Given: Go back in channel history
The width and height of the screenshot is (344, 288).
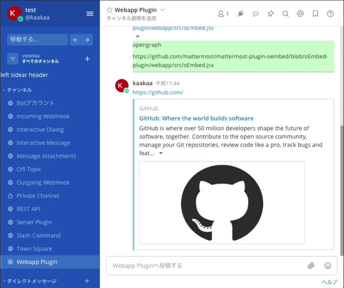Looking at the screenshot, I should [x=76, y=40].
